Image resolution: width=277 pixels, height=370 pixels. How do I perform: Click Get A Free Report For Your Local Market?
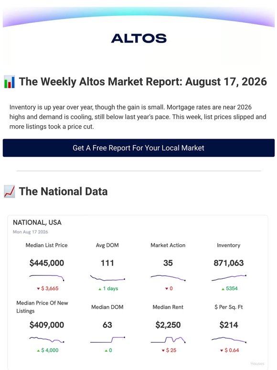(x=138, y=148)
